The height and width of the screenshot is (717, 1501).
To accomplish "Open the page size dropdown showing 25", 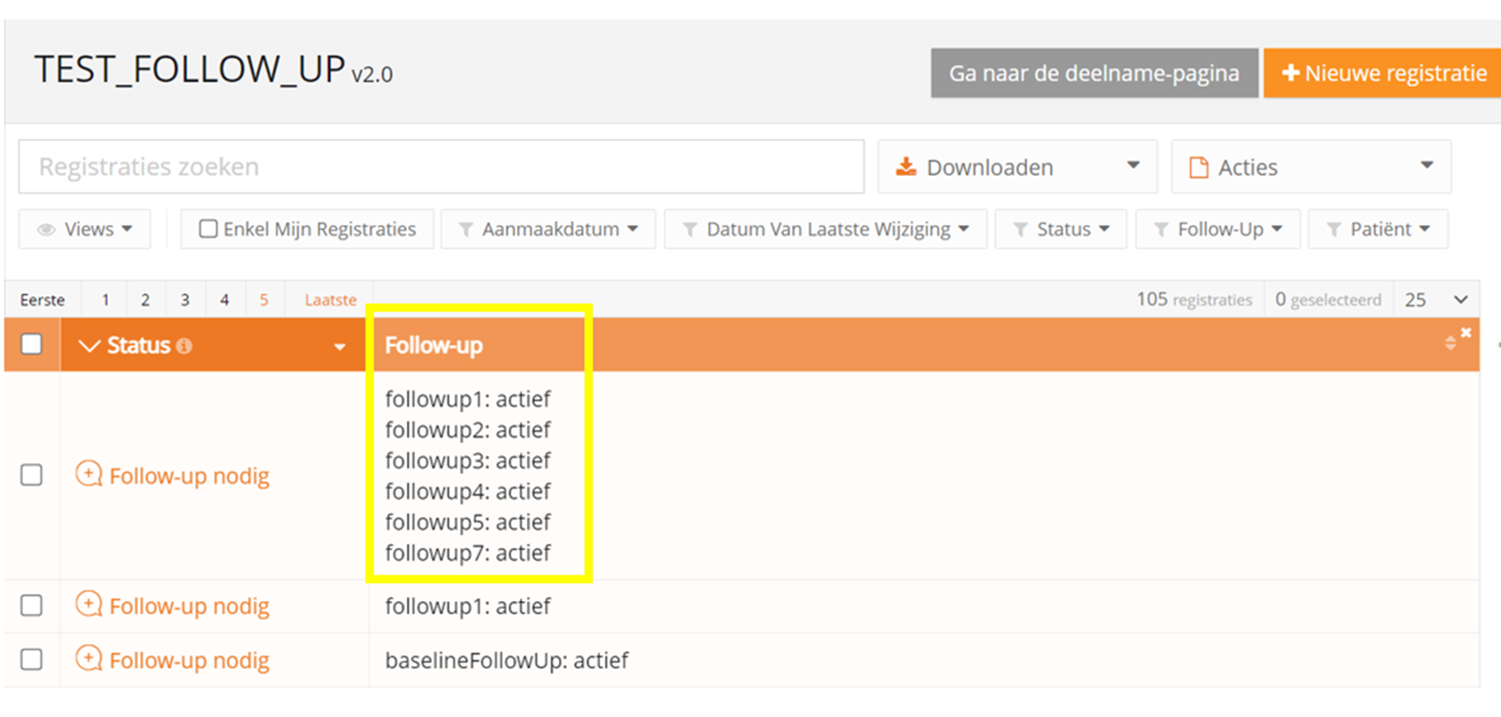I will point(1436,300).
